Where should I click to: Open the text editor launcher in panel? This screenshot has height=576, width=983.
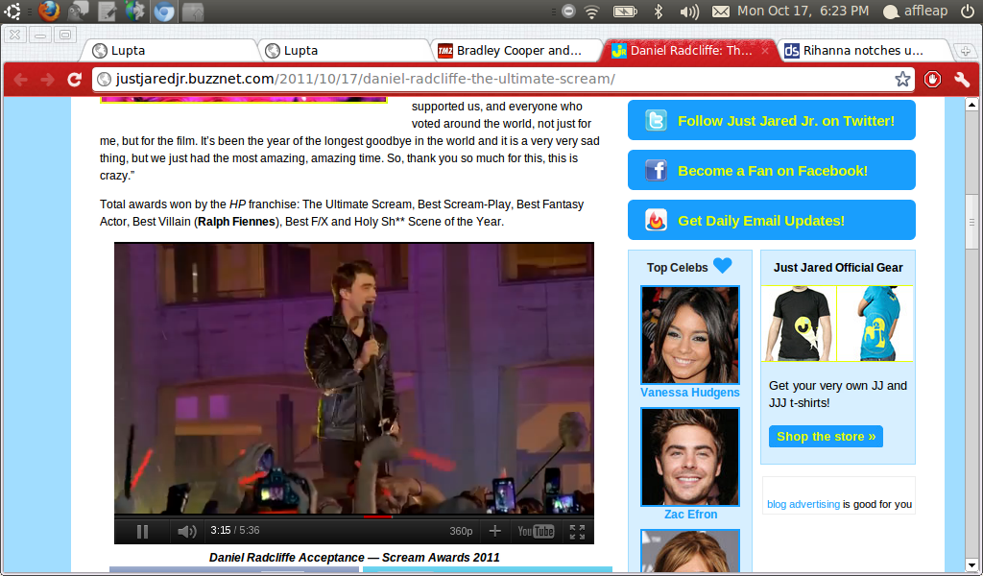point(107,12)
